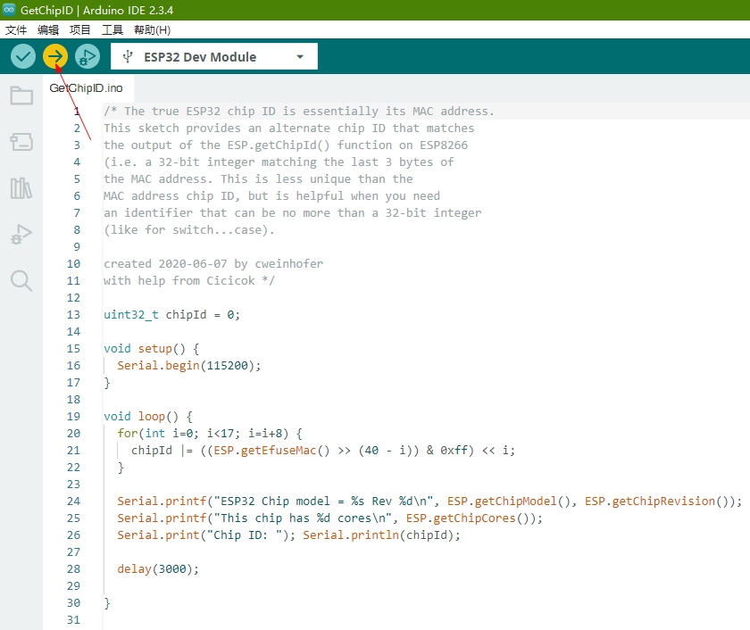The image size is (750, 630).
Task: Click comment line 'This sketch provides an alternate'
Action: click(x=289, y=128)
